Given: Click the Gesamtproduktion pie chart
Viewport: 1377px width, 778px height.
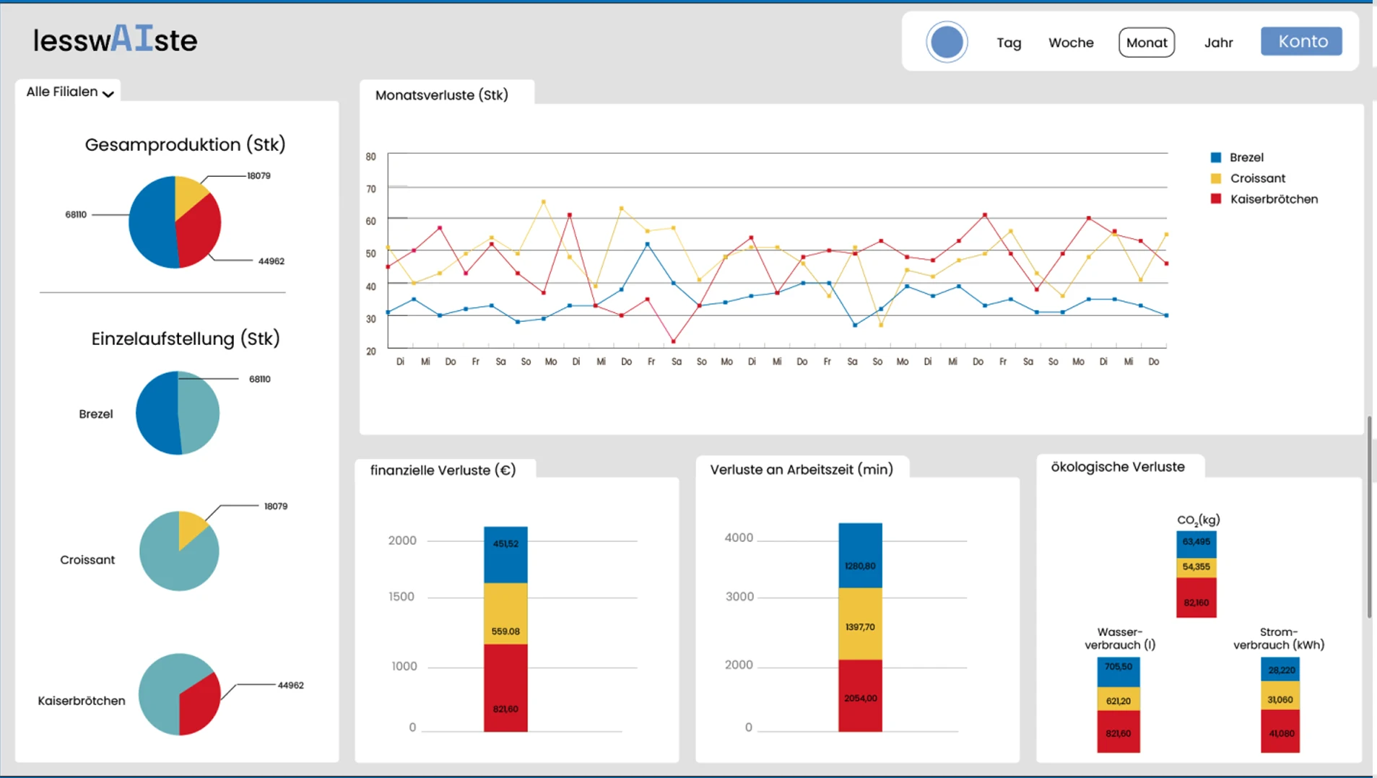Looking at the screenshot, I should click(175, 222).
